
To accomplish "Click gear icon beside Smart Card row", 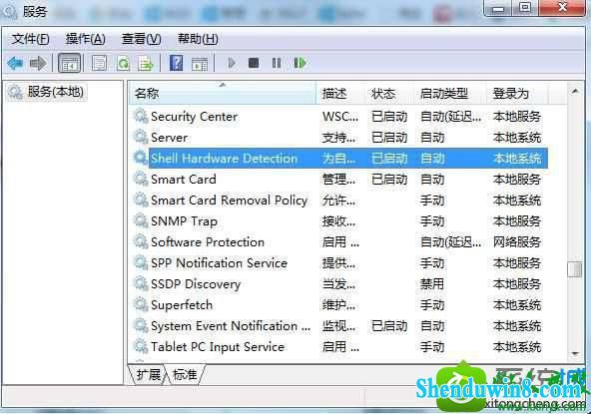I will point(141,179).
